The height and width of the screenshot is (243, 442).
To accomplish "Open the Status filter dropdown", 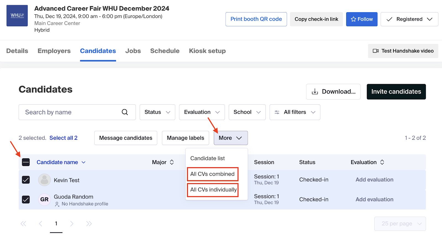I will click(x=157, y=112).
